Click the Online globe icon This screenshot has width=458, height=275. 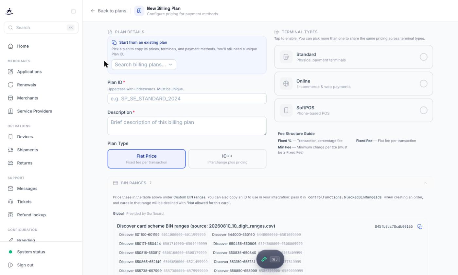pos(286,84)
